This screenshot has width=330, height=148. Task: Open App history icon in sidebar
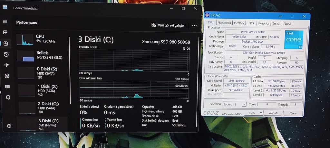coord(6,54)
